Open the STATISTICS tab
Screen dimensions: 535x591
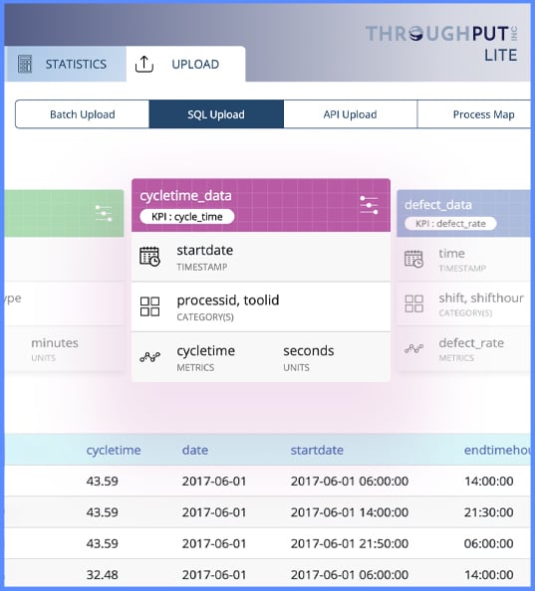pyautogui.click(x=66, y=64)
